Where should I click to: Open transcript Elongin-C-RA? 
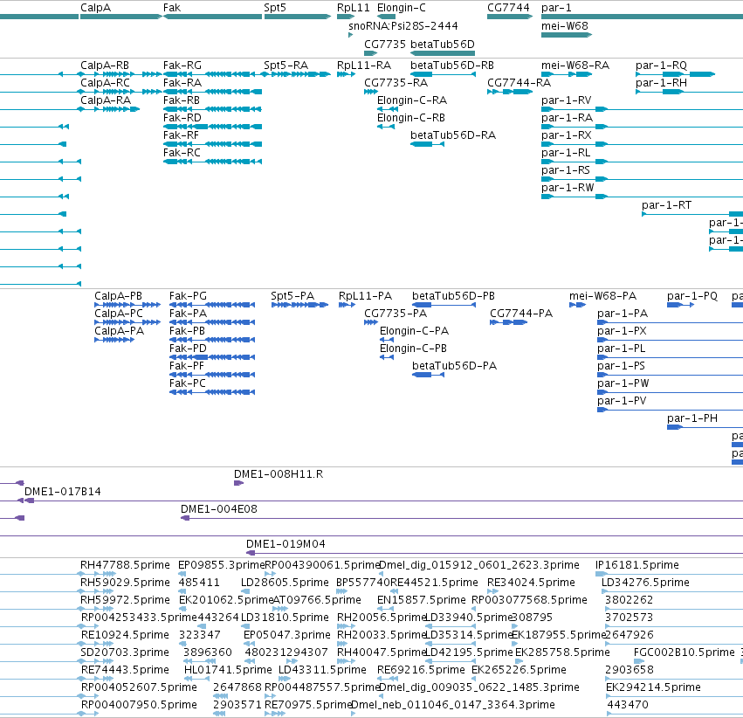click(412, 100)
